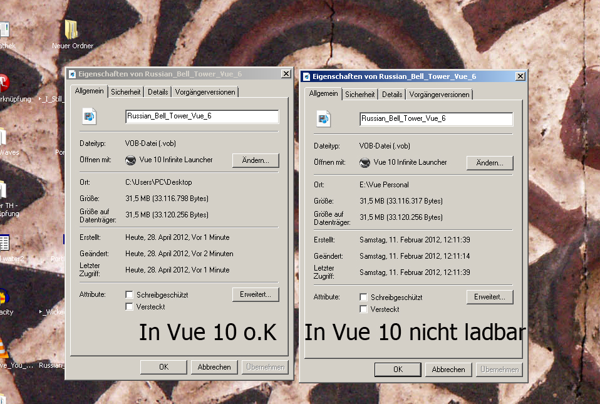Click the 'In Vue 10 nicht ladbar' annotation text
The height and width of the screenshot is (404, 600).
click(415, 332)
